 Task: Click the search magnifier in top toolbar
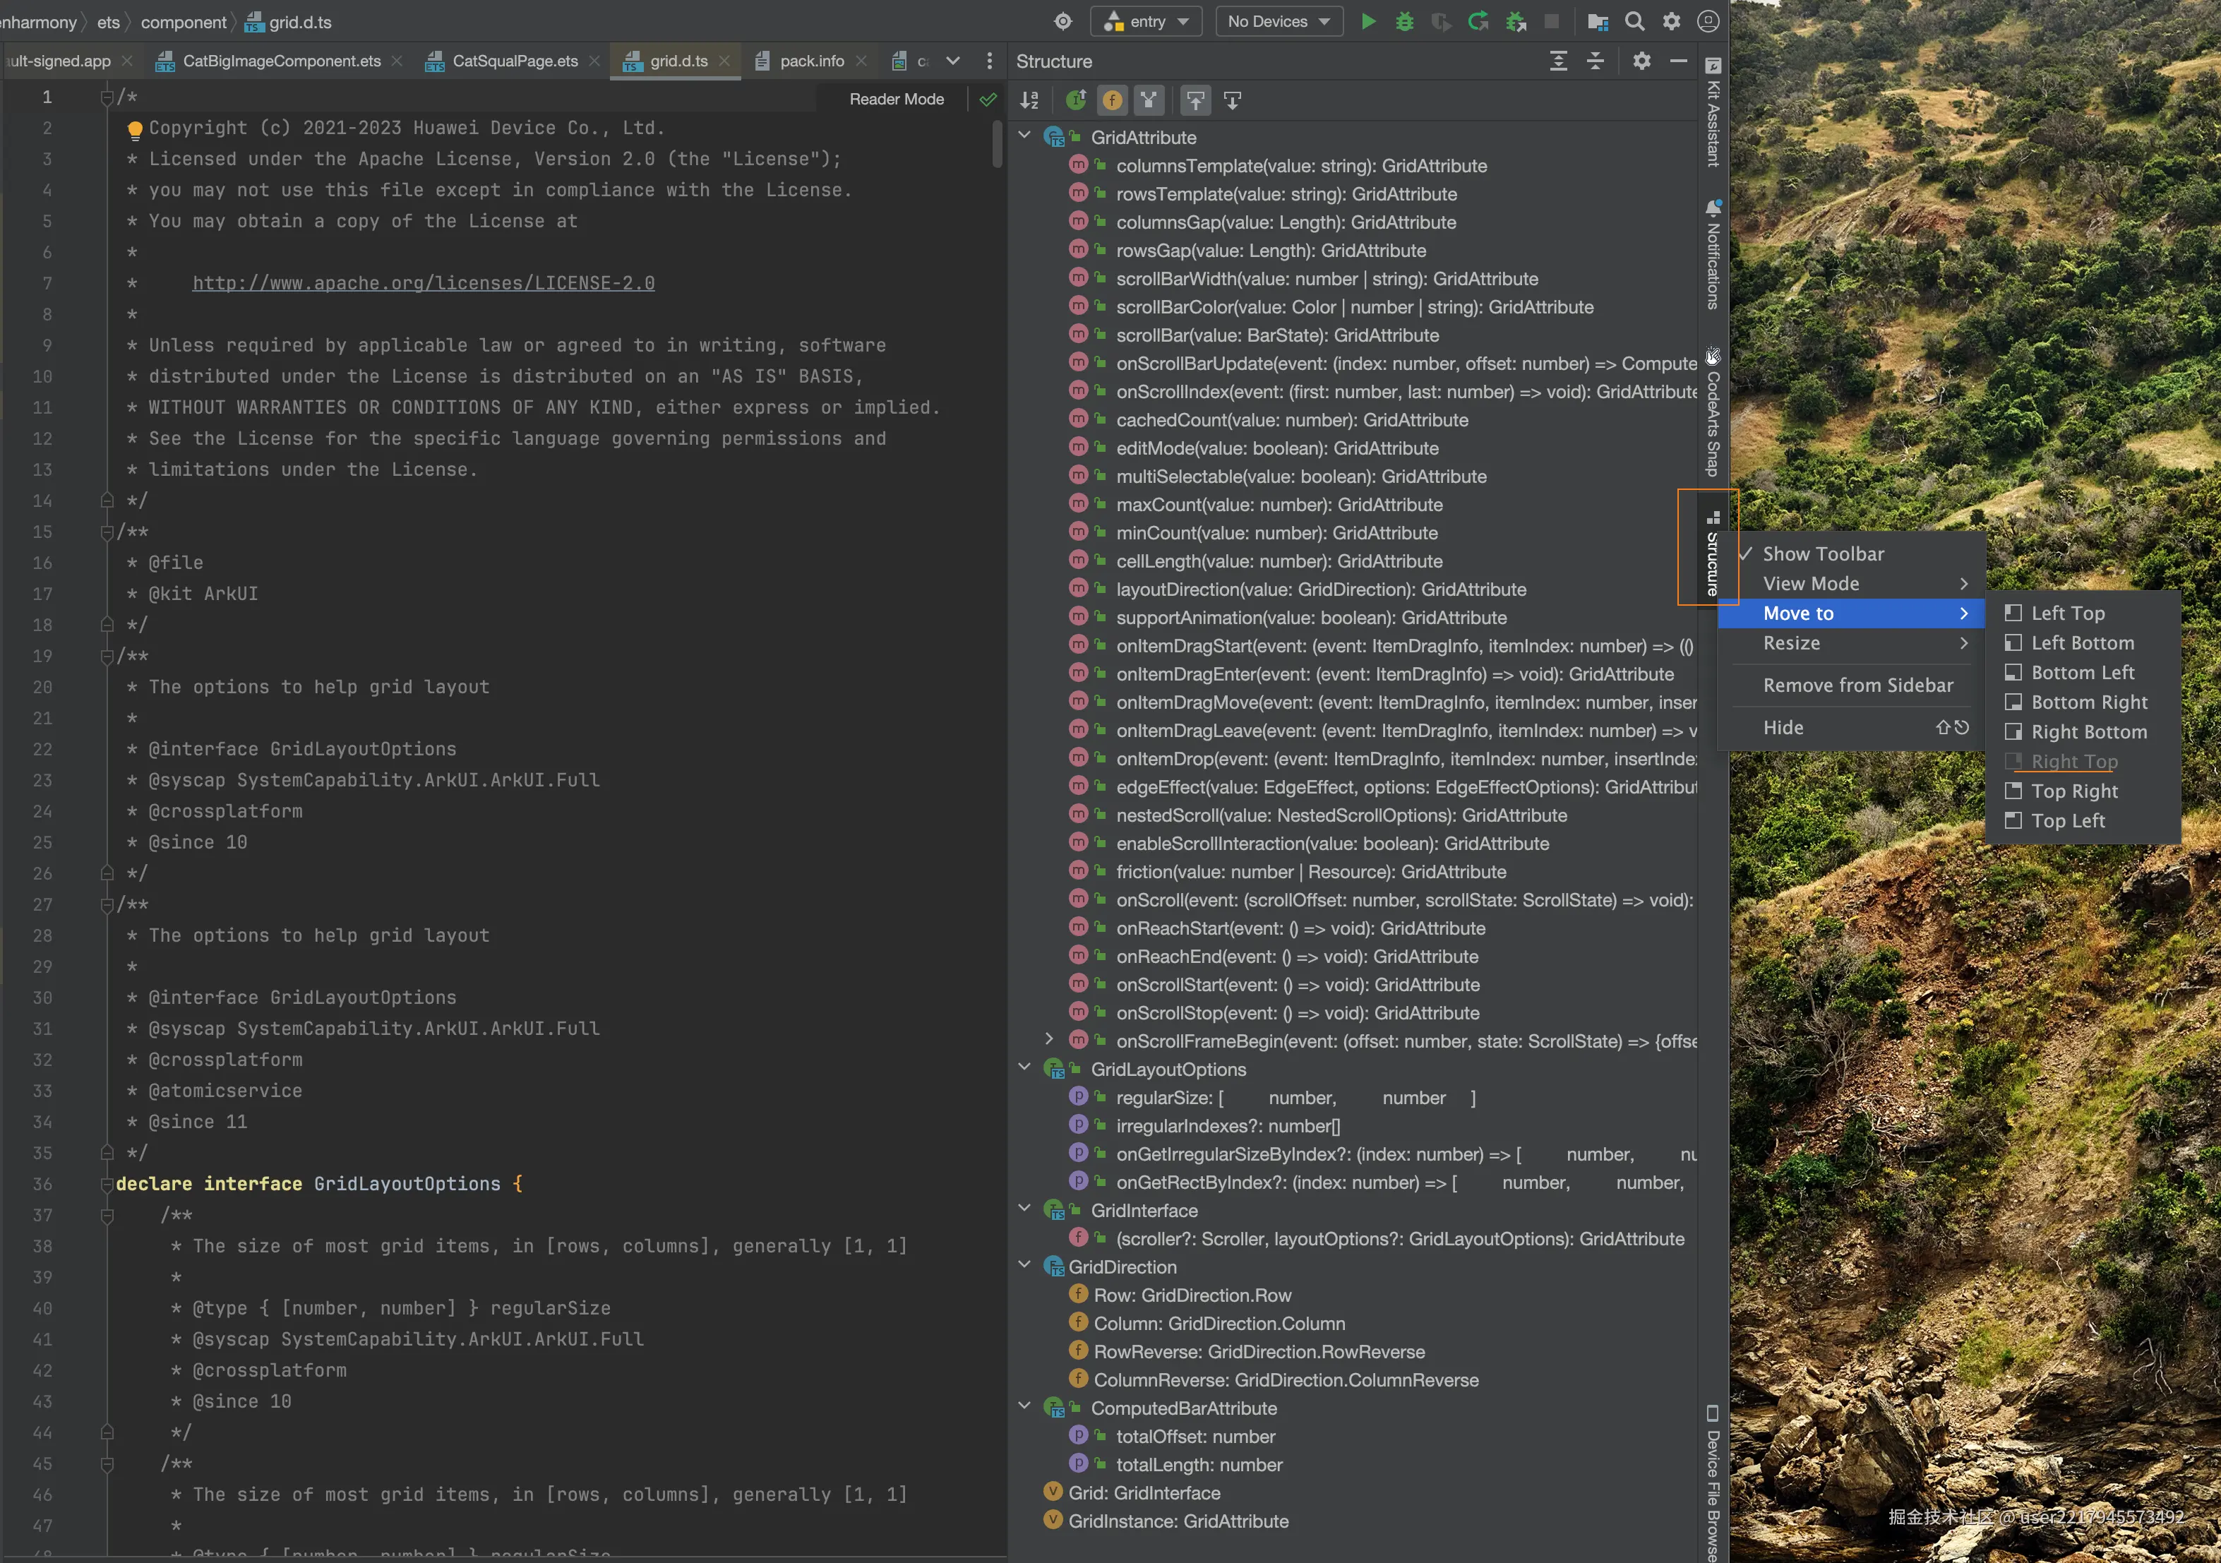[x=1634, y=21]
